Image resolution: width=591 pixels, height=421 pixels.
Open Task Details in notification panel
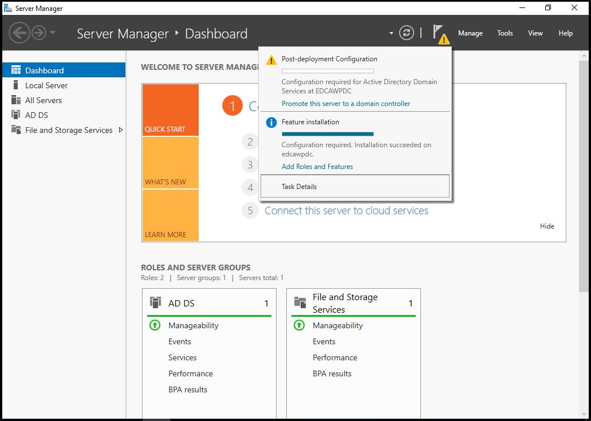coord(355,186)
